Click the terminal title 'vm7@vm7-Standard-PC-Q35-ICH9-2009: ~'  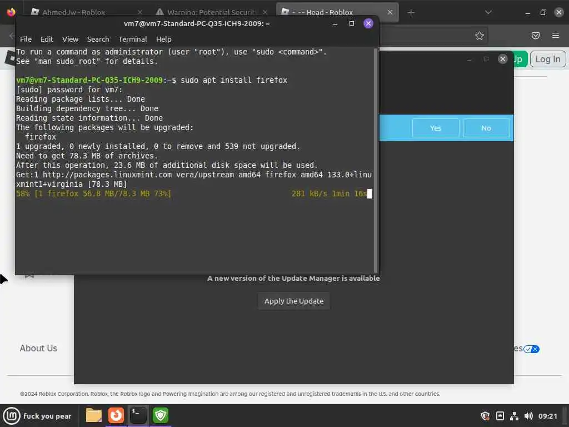[197, 23]
